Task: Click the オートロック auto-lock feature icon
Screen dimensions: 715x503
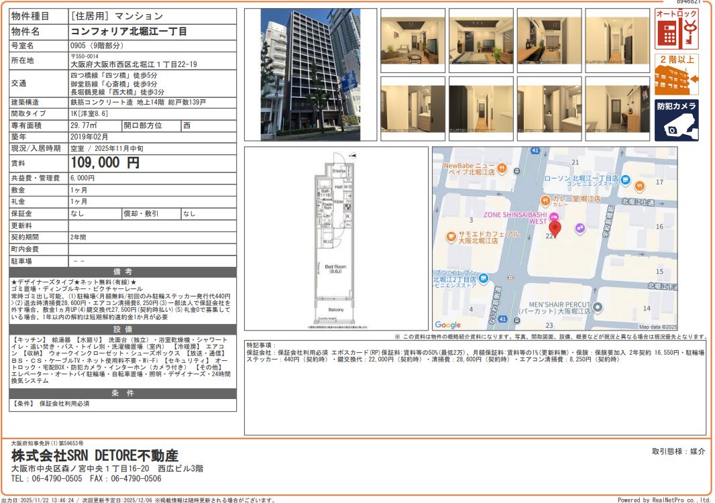Action: [x=676, y=30]
